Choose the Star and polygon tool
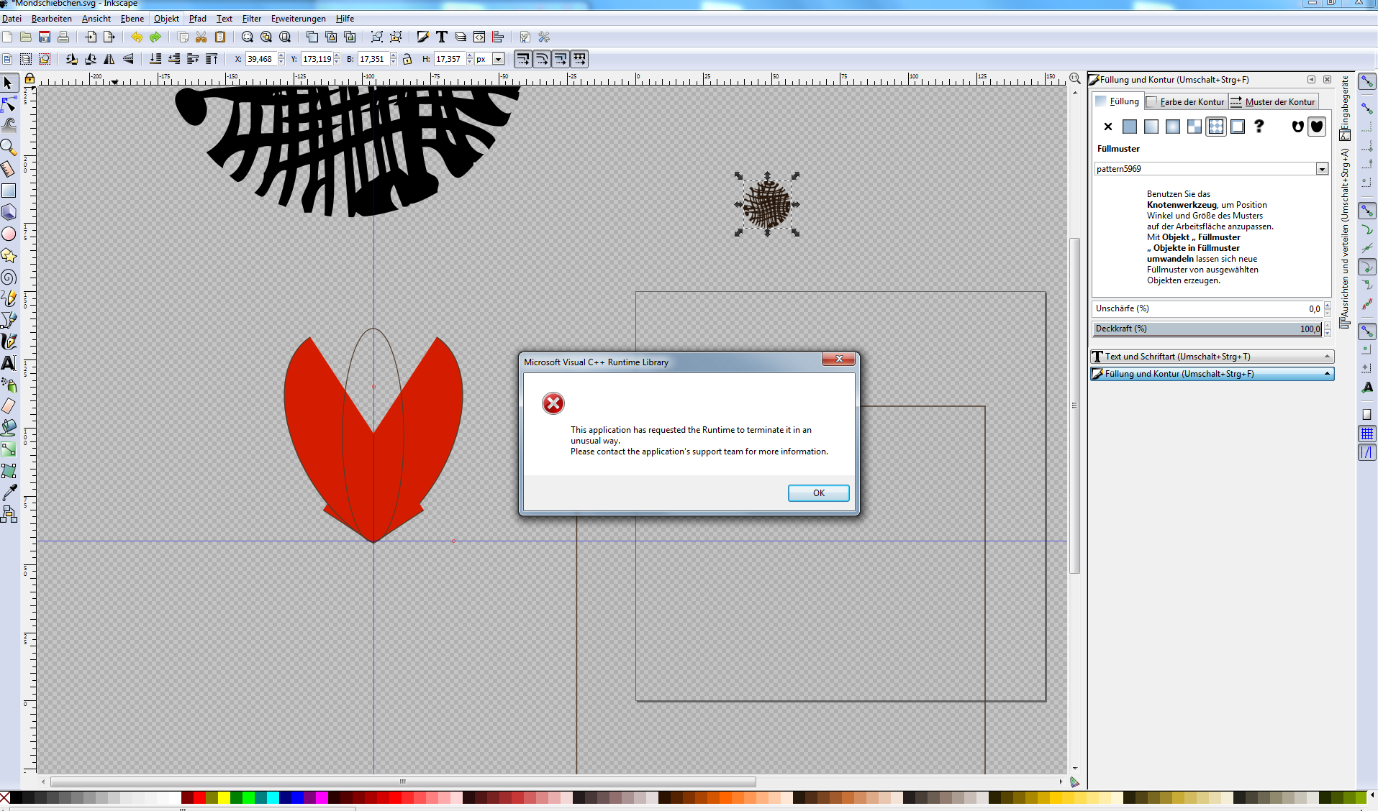 pos(9,256)
